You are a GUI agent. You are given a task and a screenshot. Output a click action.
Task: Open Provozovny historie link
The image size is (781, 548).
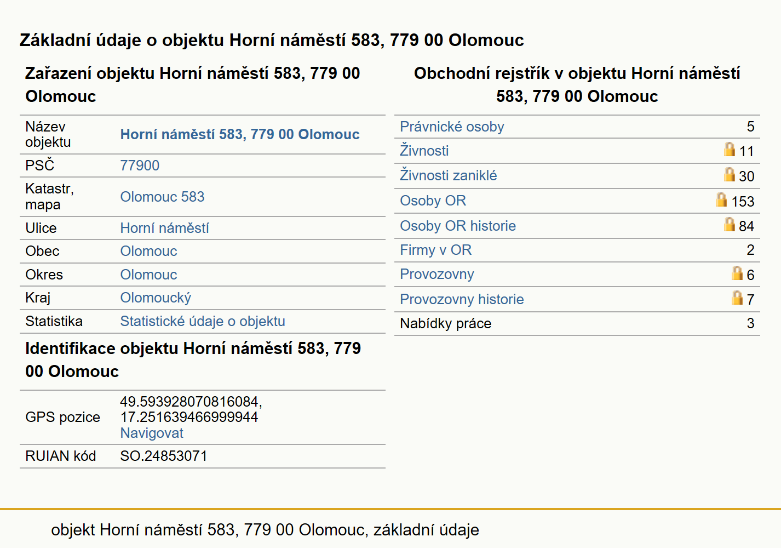coord(462,299)
